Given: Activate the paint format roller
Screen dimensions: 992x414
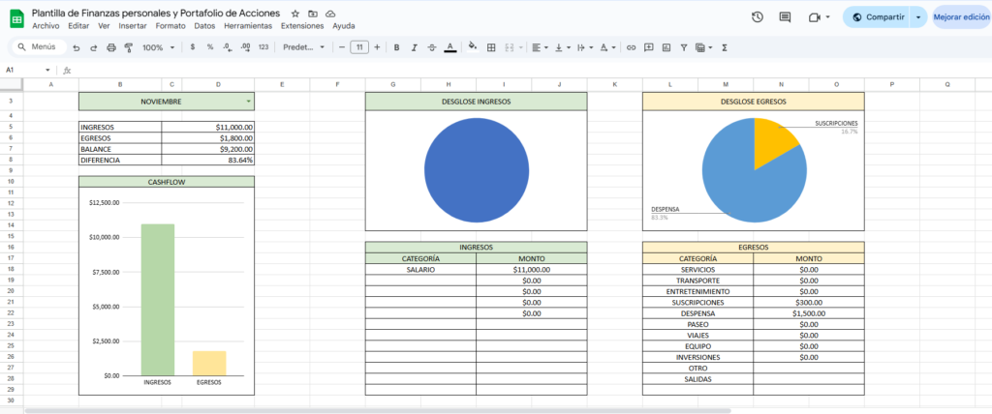Looking at the screenshot, I should coord(129,46).
